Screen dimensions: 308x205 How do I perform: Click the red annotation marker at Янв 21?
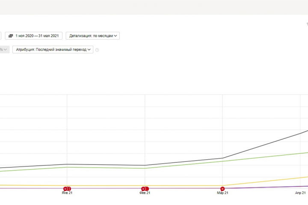(x=67, y=189)
